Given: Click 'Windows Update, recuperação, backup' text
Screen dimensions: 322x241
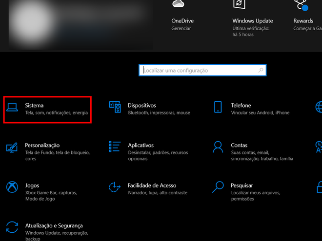Looking at the screenshot, I should click(x=57, y=236).
